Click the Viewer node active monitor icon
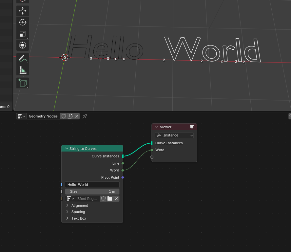Viewport: 291px width, 252px height. 192,127
